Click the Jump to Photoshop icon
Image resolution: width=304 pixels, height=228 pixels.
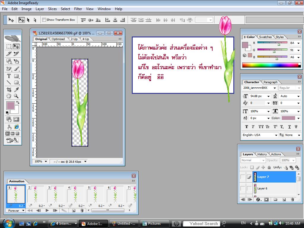(12, 140)
